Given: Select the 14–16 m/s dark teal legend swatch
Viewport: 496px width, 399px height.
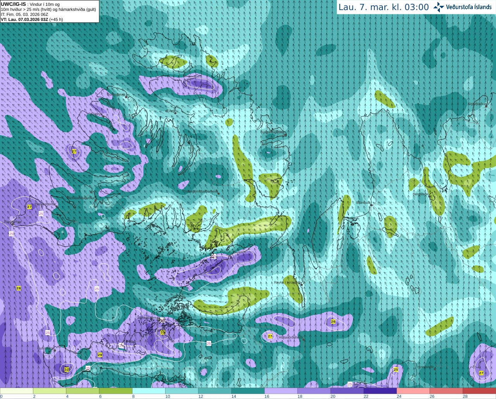Looking at the screenshot, I should [248, 391].
